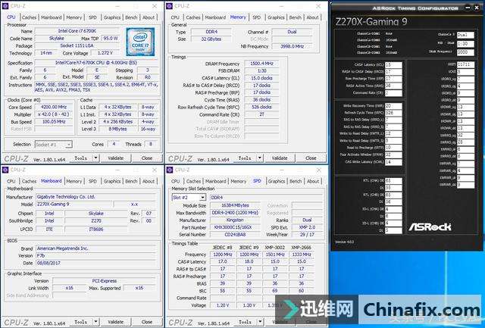Click the LPCIO model value IT8686
Viewport: 485px width, 328px height.
click(x=96, y=230)
